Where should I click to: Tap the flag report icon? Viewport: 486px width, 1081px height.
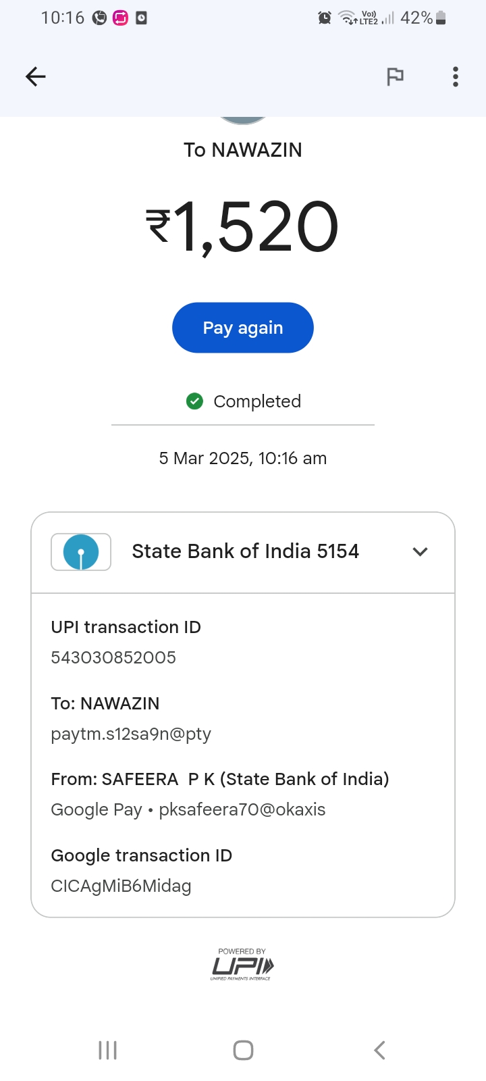tap(395, 77)
